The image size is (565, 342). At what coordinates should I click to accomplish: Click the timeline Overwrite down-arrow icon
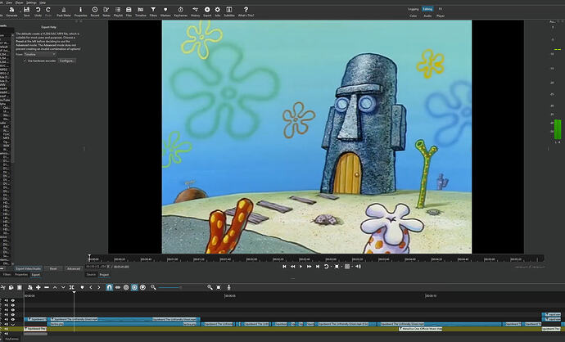point(63,287)
